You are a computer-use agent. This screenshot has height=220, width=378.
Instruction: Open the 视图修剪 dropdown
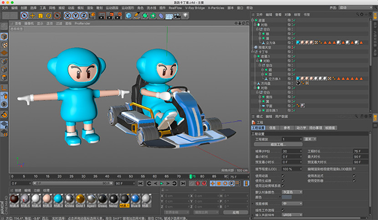(291, 203)
